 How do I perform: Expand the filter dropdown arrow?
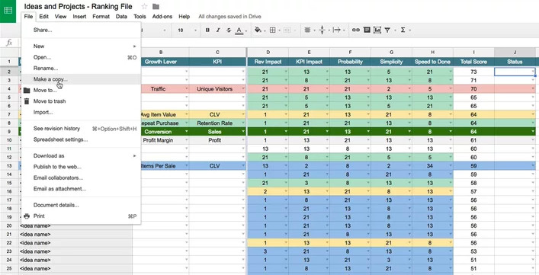395,30
